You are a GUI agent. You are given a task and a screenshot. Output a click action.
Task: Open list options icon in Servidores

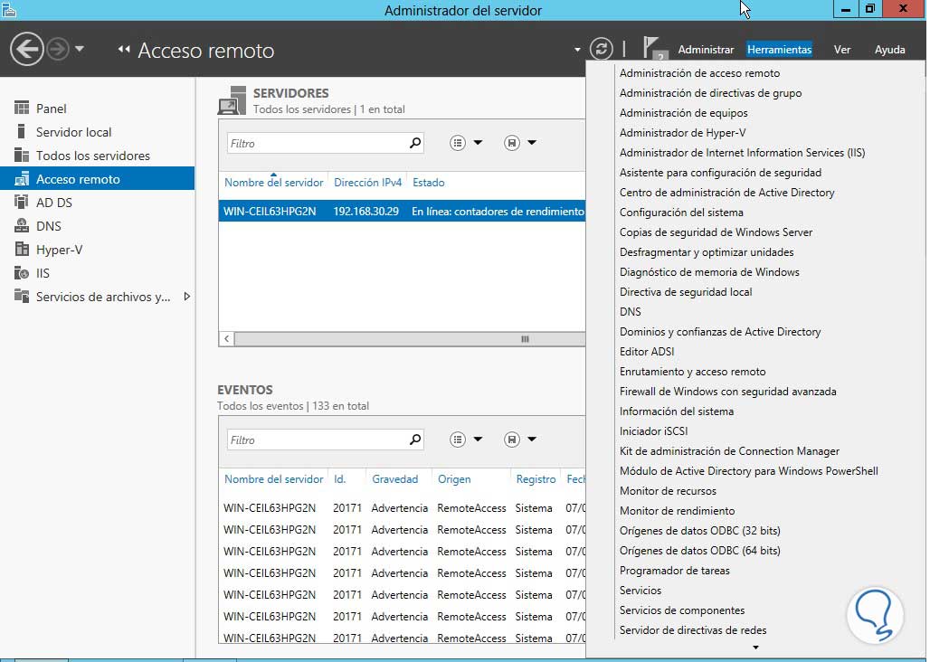coord(457,143)
